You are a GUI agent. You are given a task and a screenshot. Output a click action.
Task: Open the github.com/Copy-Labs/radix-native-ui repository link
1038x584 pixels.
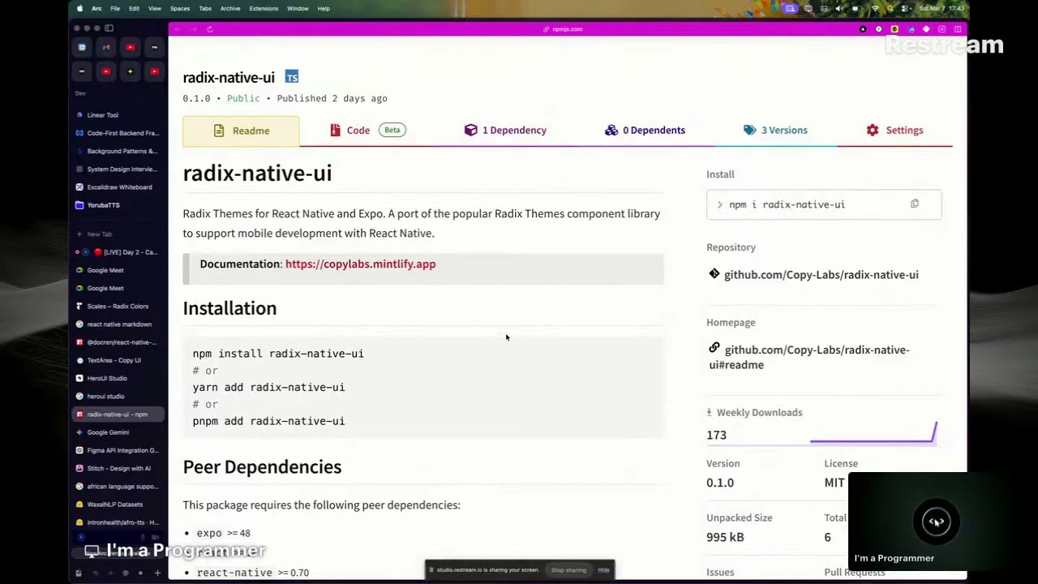[821, 275]
